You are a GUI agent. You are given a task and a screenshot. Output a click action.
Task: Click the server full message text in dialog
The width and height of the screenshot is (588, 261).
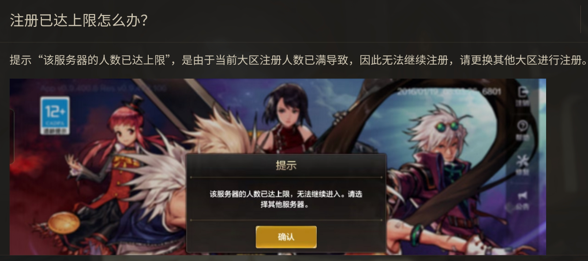click(x=286, y=199)
